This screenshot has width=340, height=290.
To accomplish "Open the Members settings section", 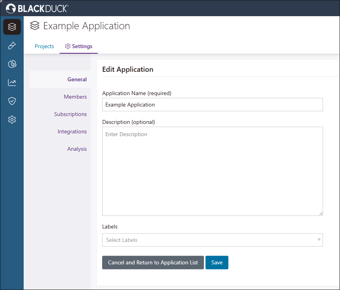I will (75, 97).
